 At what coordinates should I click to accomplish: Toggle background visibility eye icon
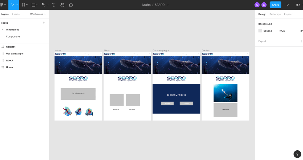point(301,31)
